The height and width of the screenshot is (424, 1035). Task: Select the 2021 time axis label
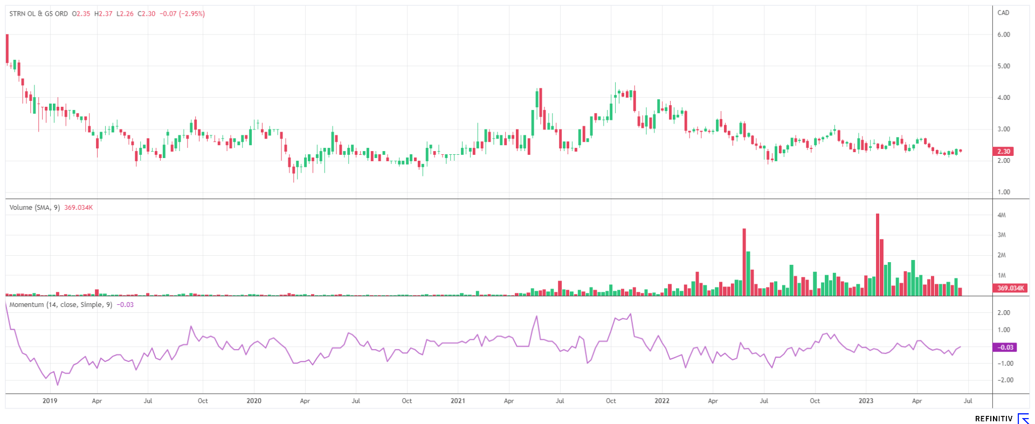[458, 401]
